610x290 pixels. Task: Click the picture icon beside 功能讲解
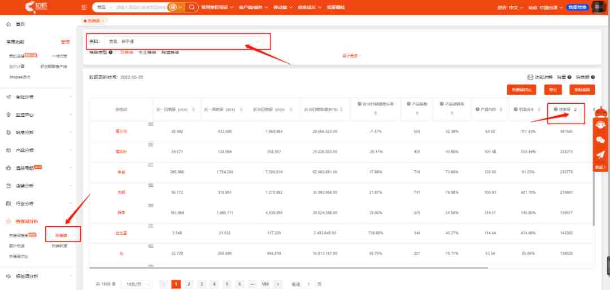tap(530, 77)
